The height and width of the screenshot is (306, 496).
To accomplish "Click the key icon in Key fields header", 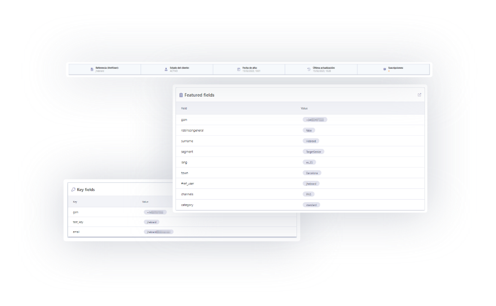I will 73,189.
